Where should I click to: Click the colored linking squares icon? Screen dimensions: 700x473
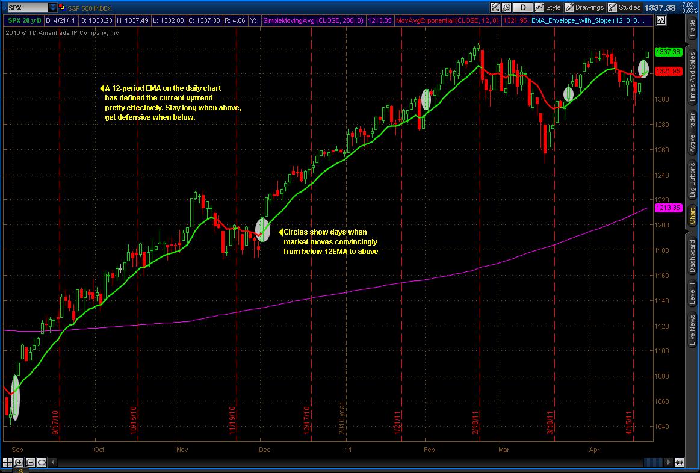pos(62,8)
